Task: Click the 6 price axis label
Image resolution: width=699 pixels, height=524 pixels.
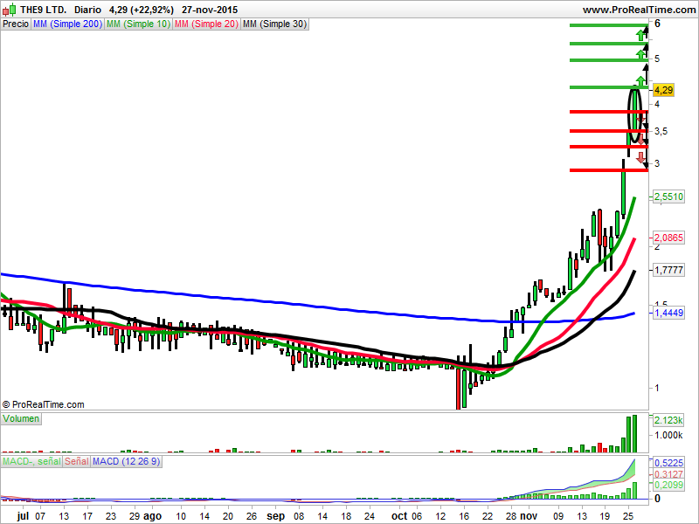Action: 658,24
